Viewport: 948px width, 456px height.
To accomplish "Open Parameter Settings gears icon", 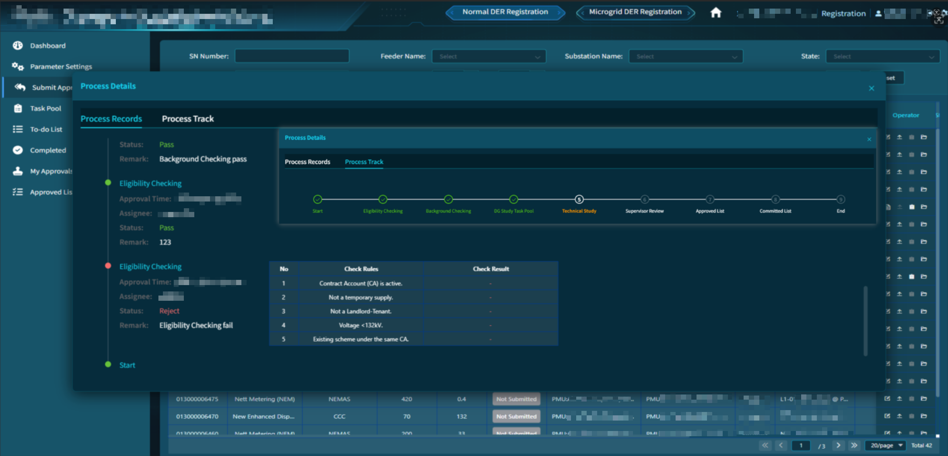I will click(x=18, y=66).
